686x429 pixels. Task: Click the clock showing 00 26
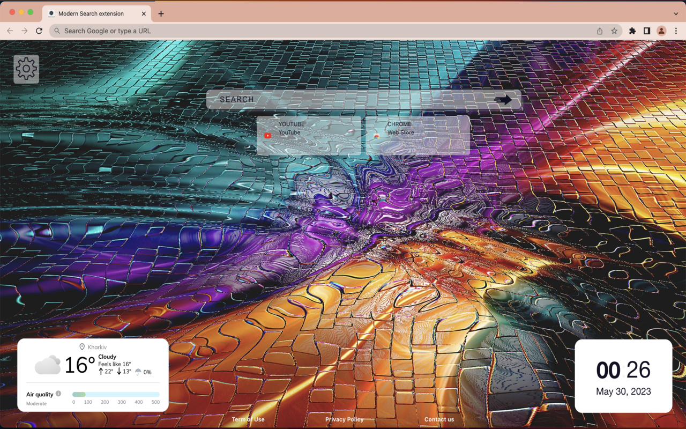pos(623,370)
